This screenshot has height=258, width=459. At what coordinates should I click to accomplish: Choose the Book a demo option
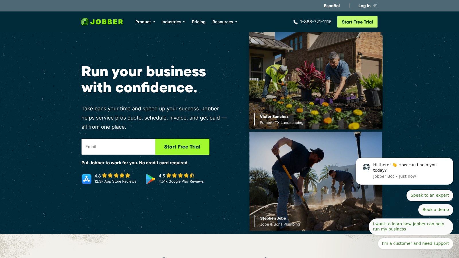pos(435,210)
